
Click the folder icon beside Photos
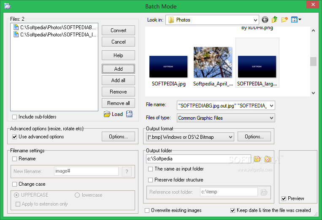(x=171, y=20)
